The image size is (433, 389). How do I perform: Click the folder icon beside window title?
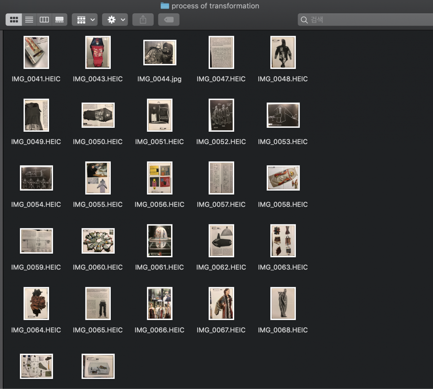[165, 6]
